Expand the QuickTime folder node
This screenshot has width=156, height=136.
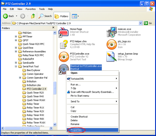pos(16,48)
